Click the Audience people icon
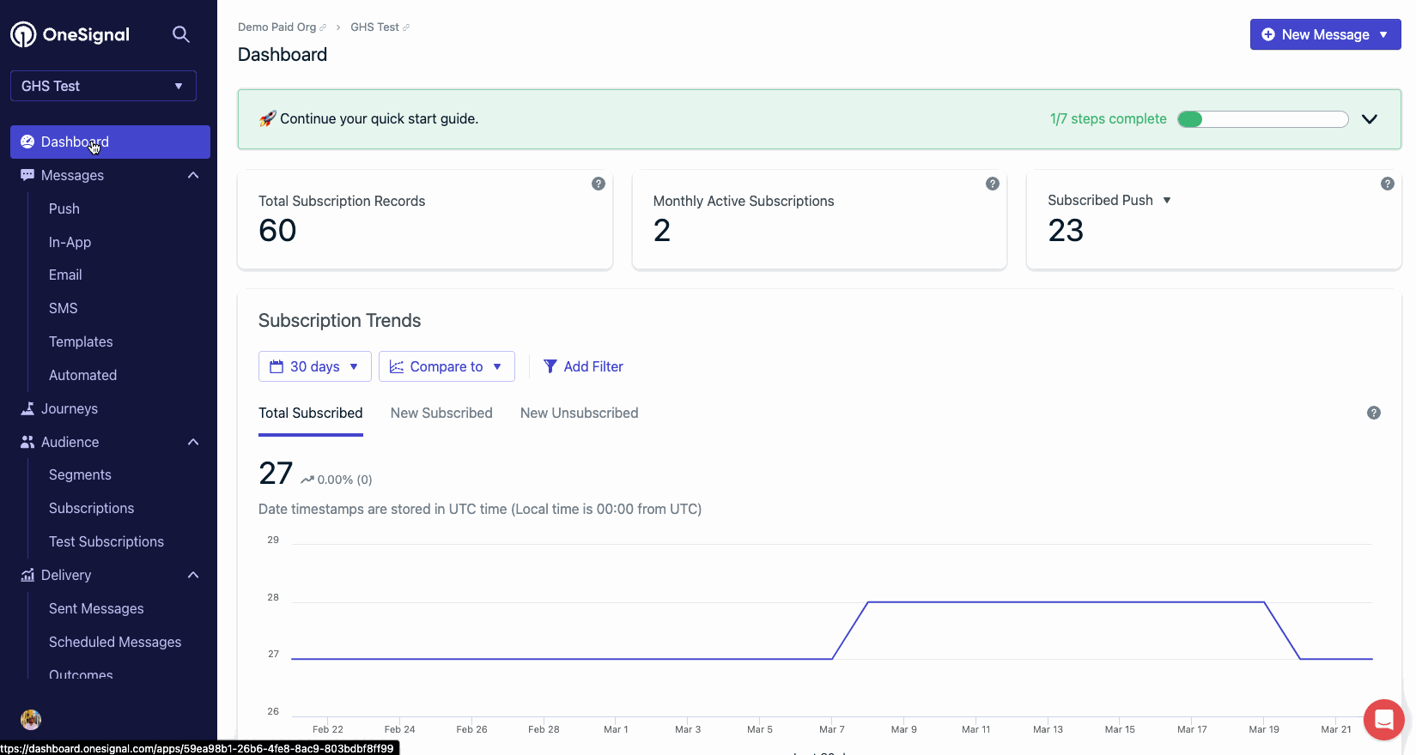The height and width of the screenshot is (755, 1416). point(27,442)
